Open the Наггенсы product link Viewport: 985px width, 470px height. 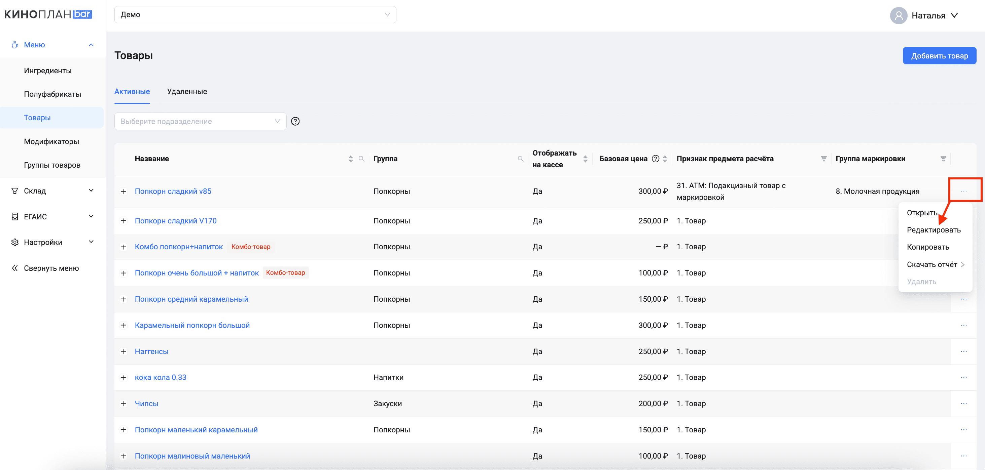(x=151, y=352)
